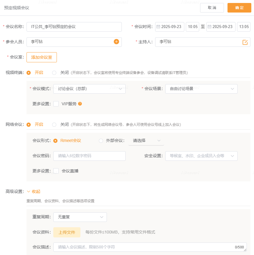Open the 重复周期 dropdown

(x=80, y=217)
